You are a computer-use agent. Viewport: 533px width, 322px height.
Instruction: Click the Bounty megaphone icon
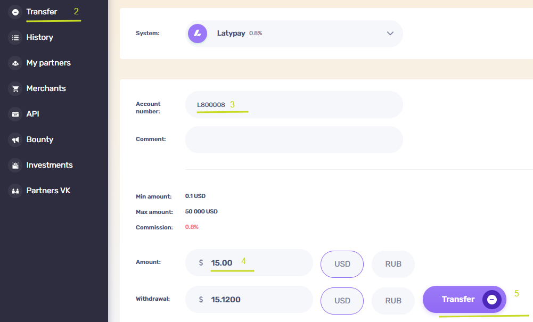(x=15, y=139)
